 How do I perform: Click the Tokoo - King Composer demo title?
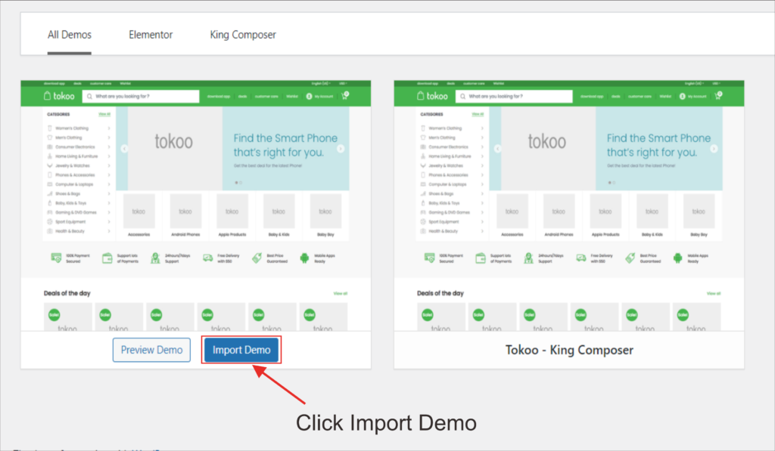pos(569,351)
